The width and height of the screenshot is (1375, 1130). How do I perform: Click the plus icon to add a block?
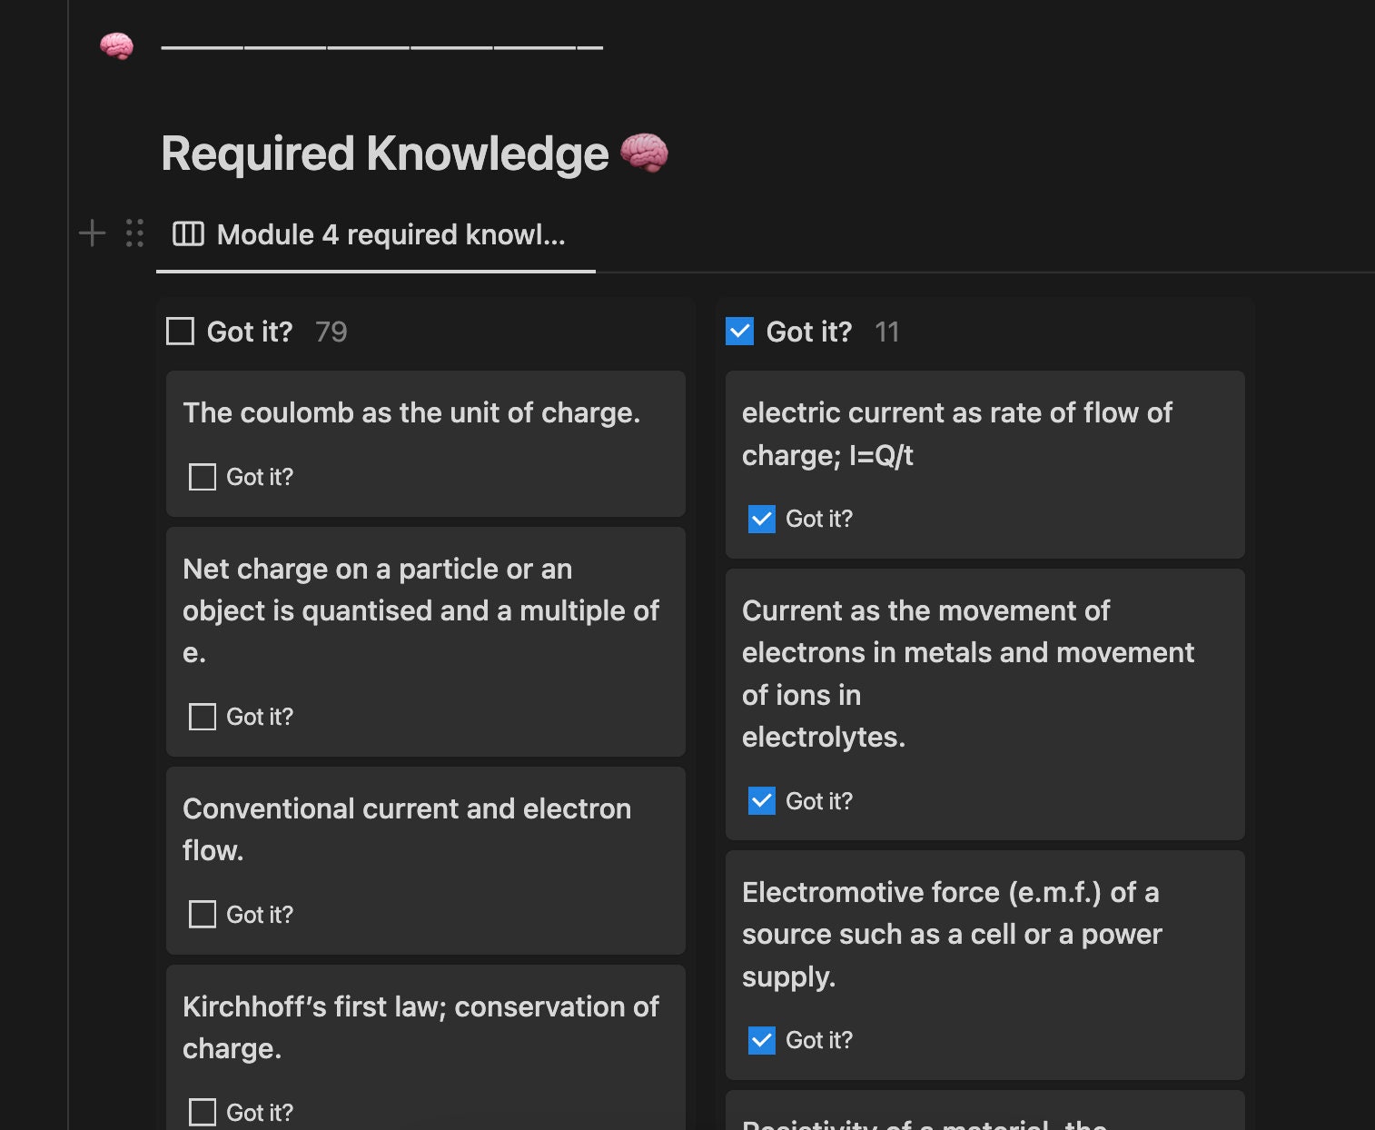[92, 233]
